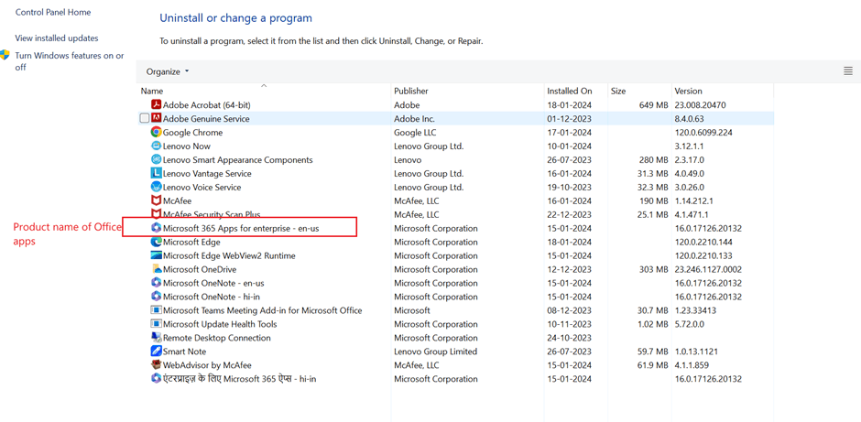861x422 pixels.
Task: Click the WebAdvisor by McAfee icon
Action: pyautogui.click(x=156, y=365)
